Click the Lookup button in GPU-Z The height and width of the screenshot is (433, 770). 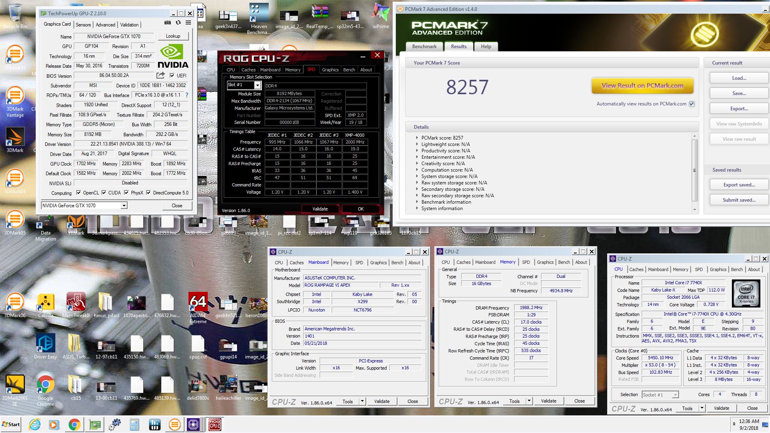point(173,36)
